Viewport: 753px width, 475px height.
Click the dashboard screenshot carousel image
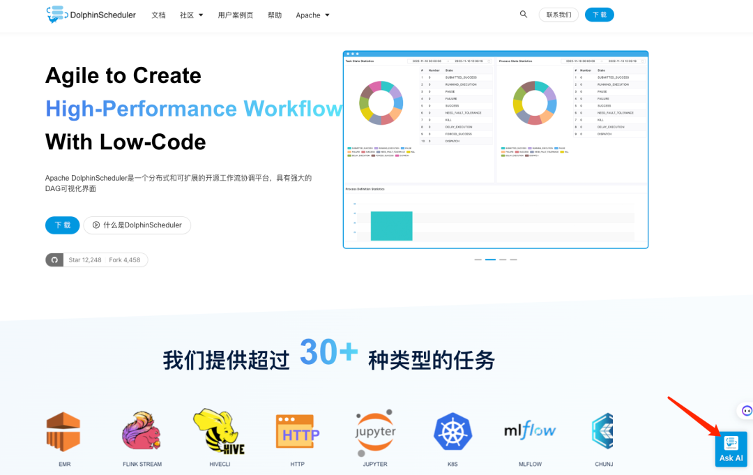(x=496, y=149)
